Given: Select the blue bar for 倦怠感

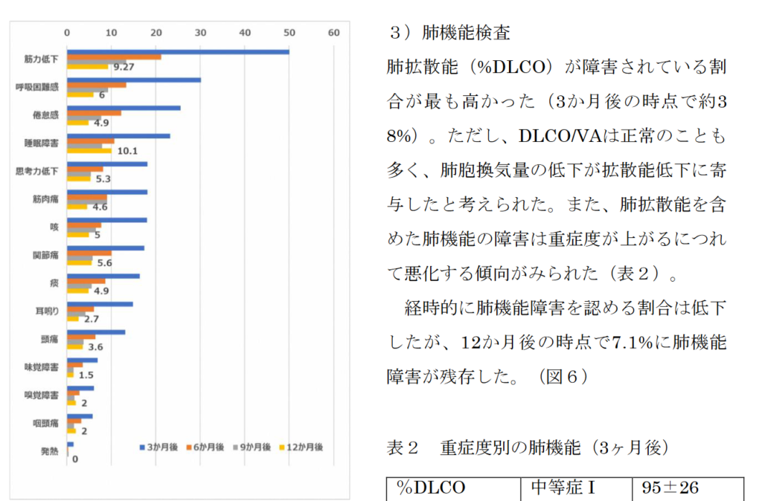Looking at the screenshot, I should pyautogui.click(x=124, y=108).
